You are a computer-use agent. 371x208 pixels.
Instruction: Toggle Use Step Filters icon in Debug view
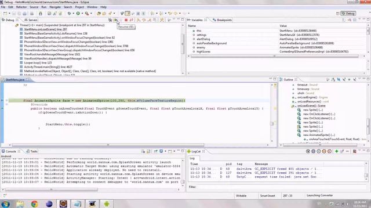(x=162, y=20)
